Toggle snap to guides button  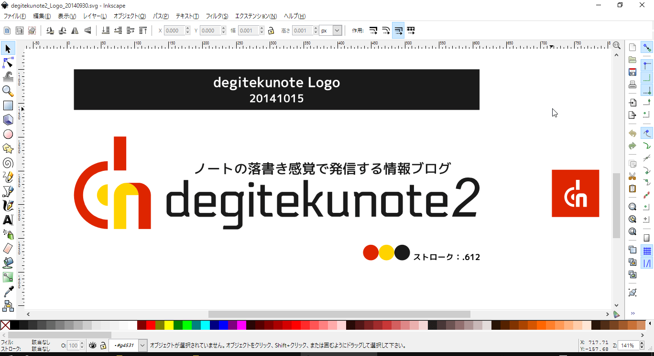647,263
